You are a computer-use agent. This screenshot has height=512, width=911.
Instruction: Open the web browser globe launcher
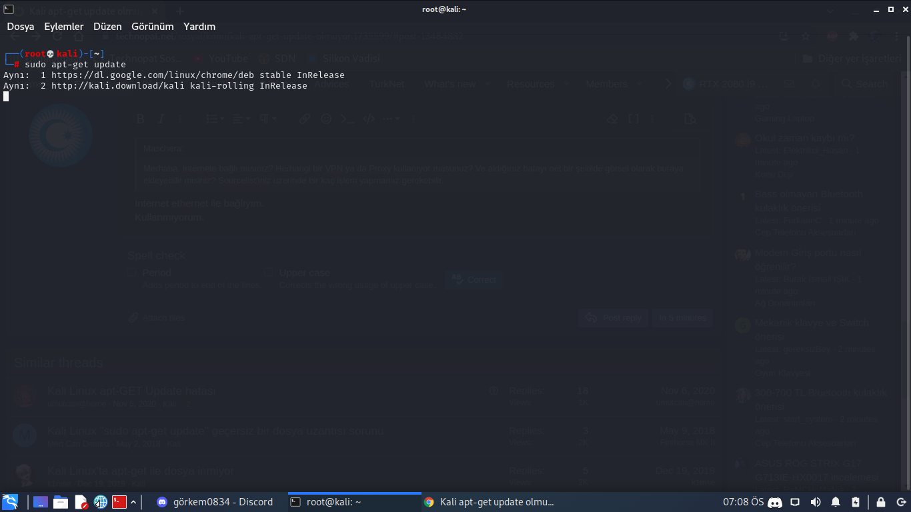101,502
